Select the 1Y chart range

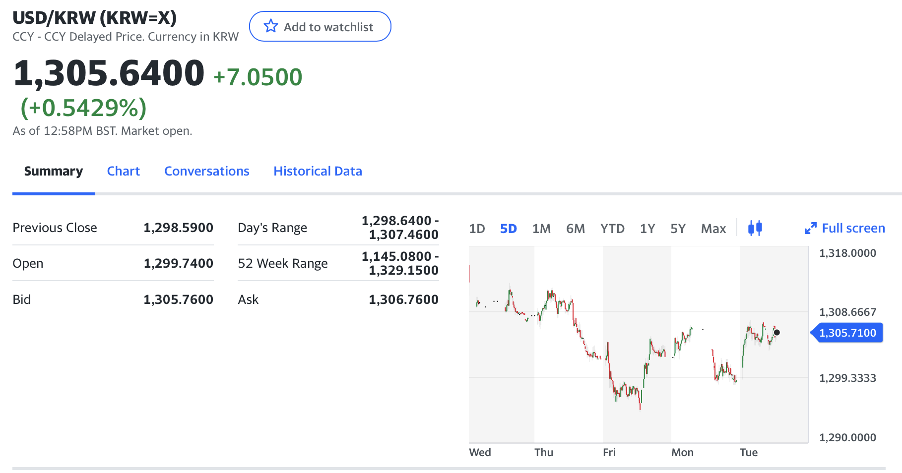pyautogui.click(x=647, y=229)
